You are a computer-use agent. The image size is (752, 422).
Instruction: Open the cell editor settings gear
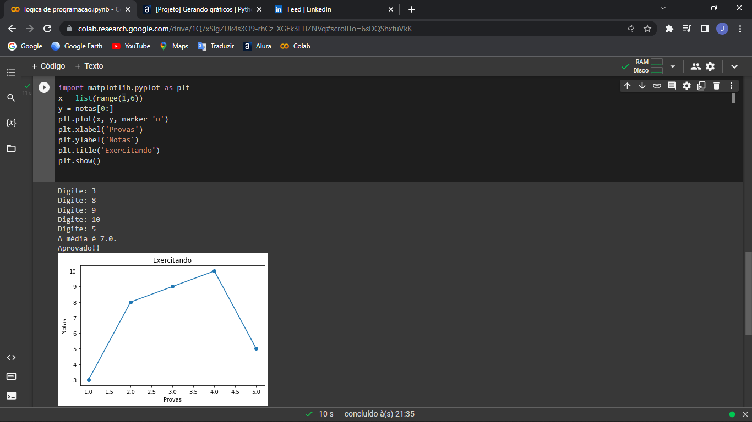click(x=686, y=86)
